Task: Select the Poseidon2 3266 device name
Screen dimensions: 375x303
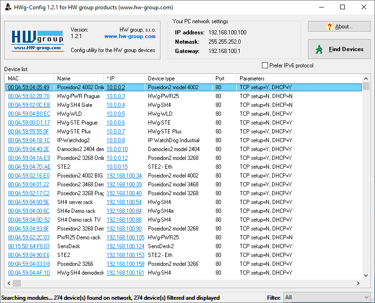Action: pos(75,264)
